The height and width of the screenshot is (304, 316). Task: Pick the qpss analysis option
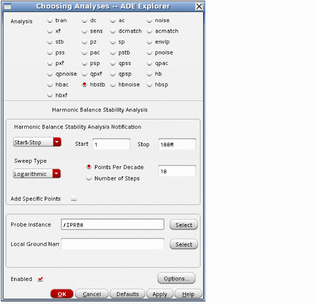[x=113, y=63]
